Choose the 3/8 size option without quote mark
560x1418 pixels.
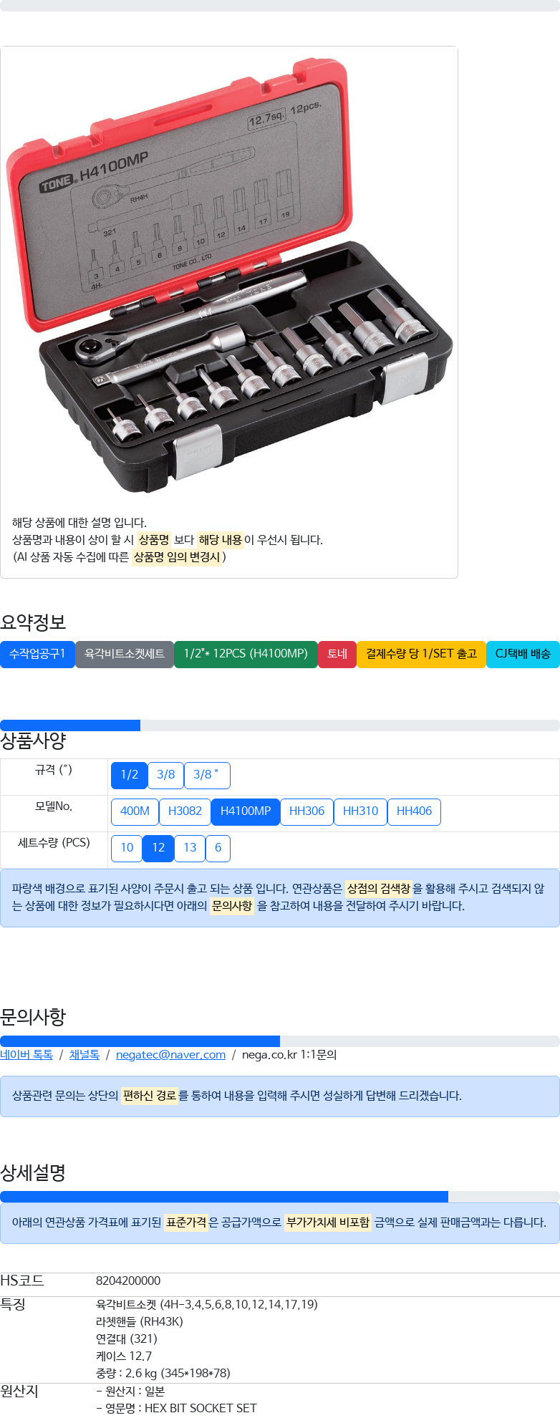click(166, 775)
